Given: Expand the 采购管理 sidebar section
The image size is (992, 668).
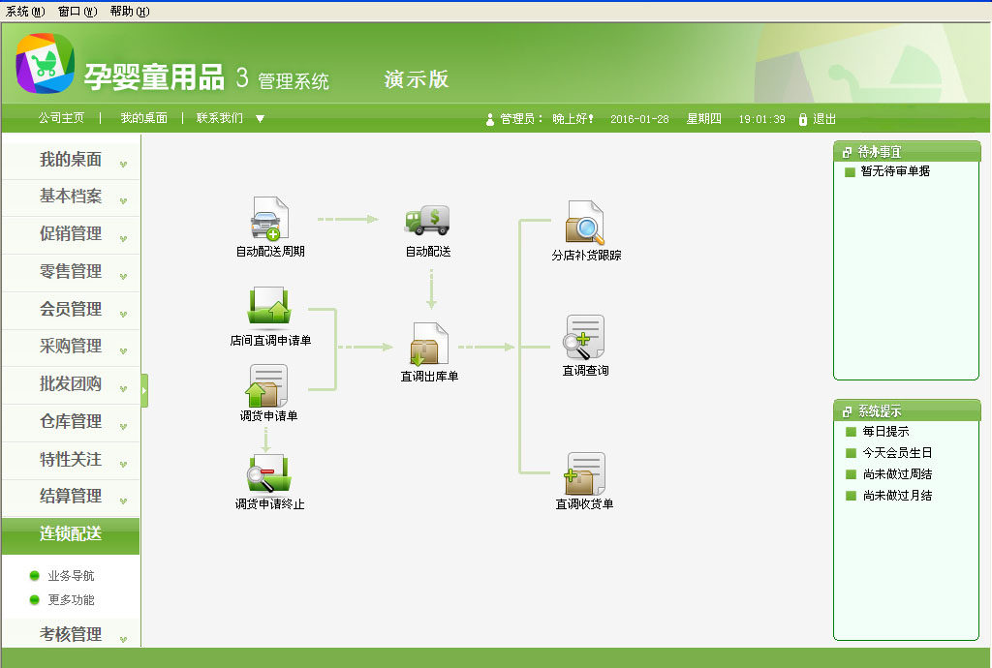Looking at the screenshot, I should click(71, 347).
